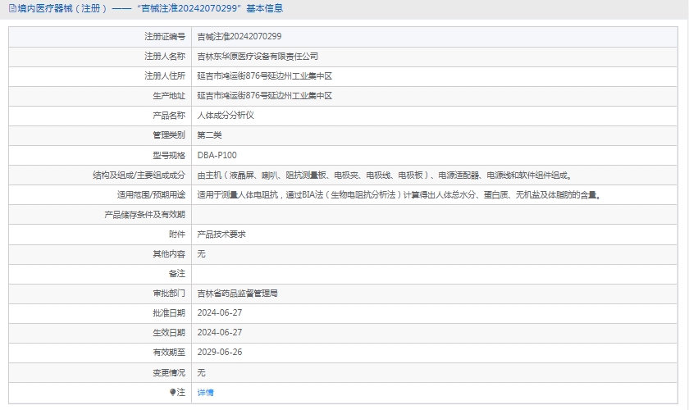Screen dimensions: 689x410
Task: Click the 产品储存条件及有效期 row label
Action: coord(144,215)
